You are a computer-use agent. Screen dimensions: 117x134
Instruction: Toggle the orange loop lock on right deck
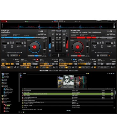pyautogui.click(x=109, y=56)
